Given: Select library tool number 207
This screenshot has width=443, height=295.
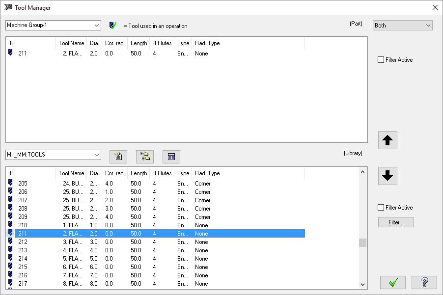Looking at the screenshot, I should (x=23, y=200).
